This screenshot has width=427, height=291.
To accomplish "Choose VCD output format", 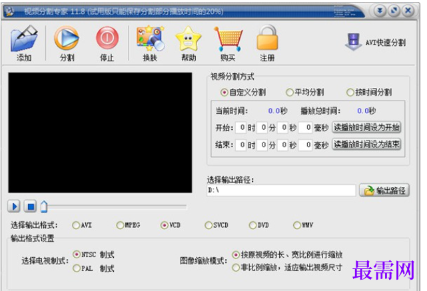I will pos(171,225).
